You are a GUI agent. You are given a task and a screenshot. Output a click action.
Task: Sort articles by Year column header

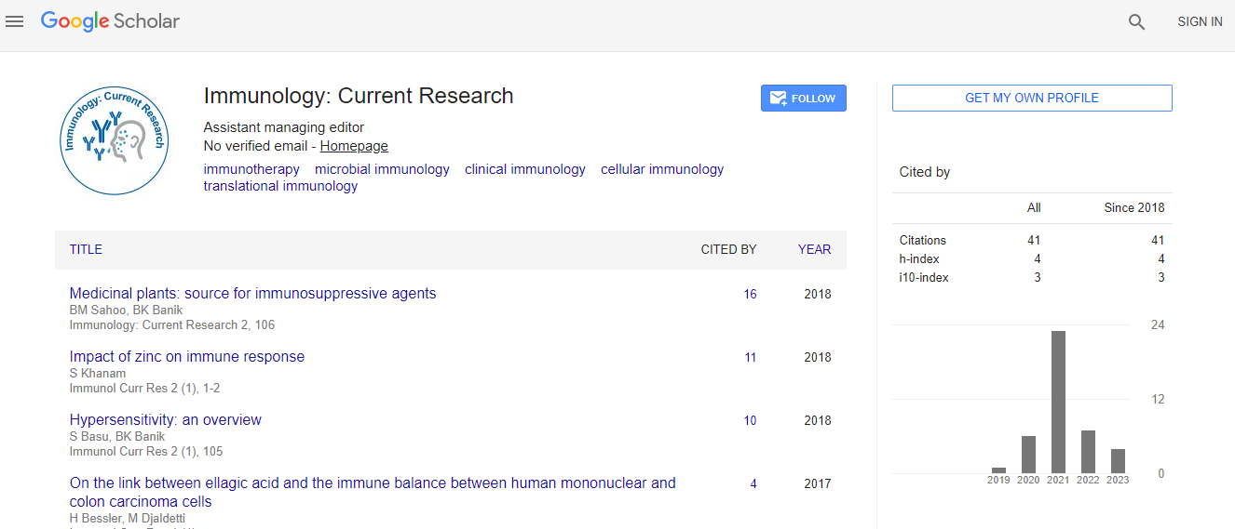coord(814,249)
